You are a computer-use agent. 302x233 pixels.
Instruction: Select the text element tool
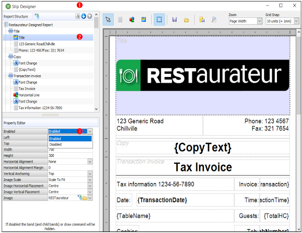click(x=120, y=19)
